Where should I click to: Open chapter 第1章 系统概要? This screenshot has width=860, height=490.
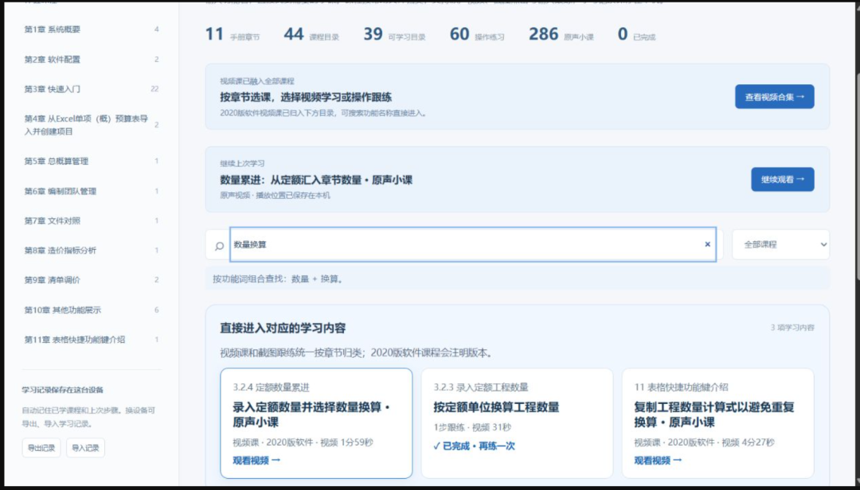tap(91, 29)
